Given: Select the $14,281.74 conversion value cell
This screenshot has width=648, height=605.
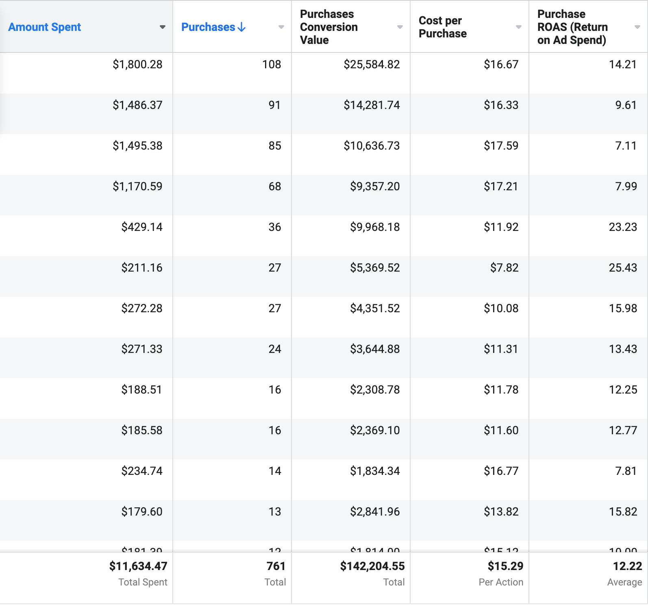Looking at the screenshot, I should pos(372,105).
